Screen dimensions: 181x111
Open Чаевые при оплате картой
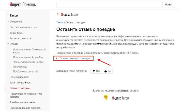28,62
